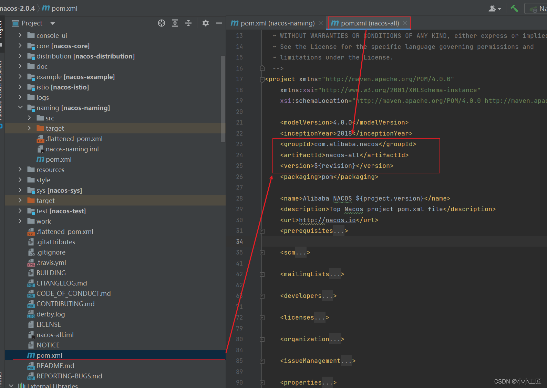
Task: Click pom.xml in the breadcrumb bar
Action: [60, 8]
